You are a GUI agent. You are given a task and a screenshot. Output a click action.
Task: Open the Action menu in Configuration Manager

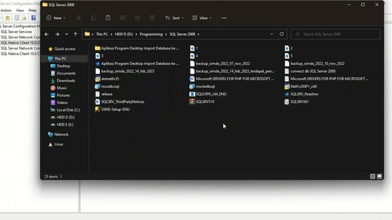point(6,10)
